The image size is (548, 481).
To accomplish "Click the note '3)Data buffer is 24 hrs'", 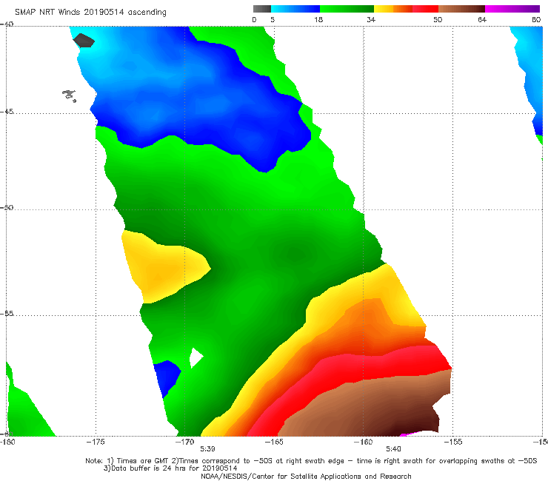I will point(170,468).
